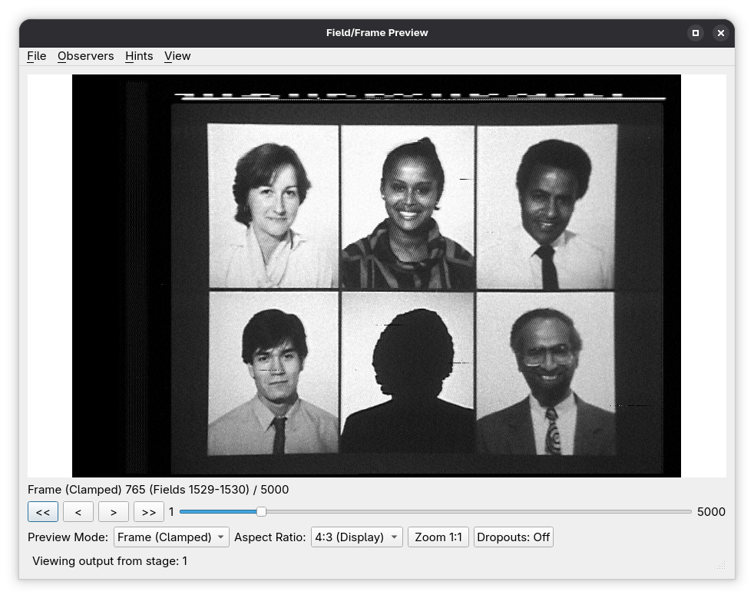Screen dimensions: 754x598
Task: Open the File menu
Action: [x=36, y=56]
